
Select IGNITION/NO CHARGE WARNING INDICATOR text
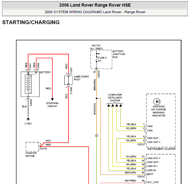pyautogui.click(x=159, y=111)
